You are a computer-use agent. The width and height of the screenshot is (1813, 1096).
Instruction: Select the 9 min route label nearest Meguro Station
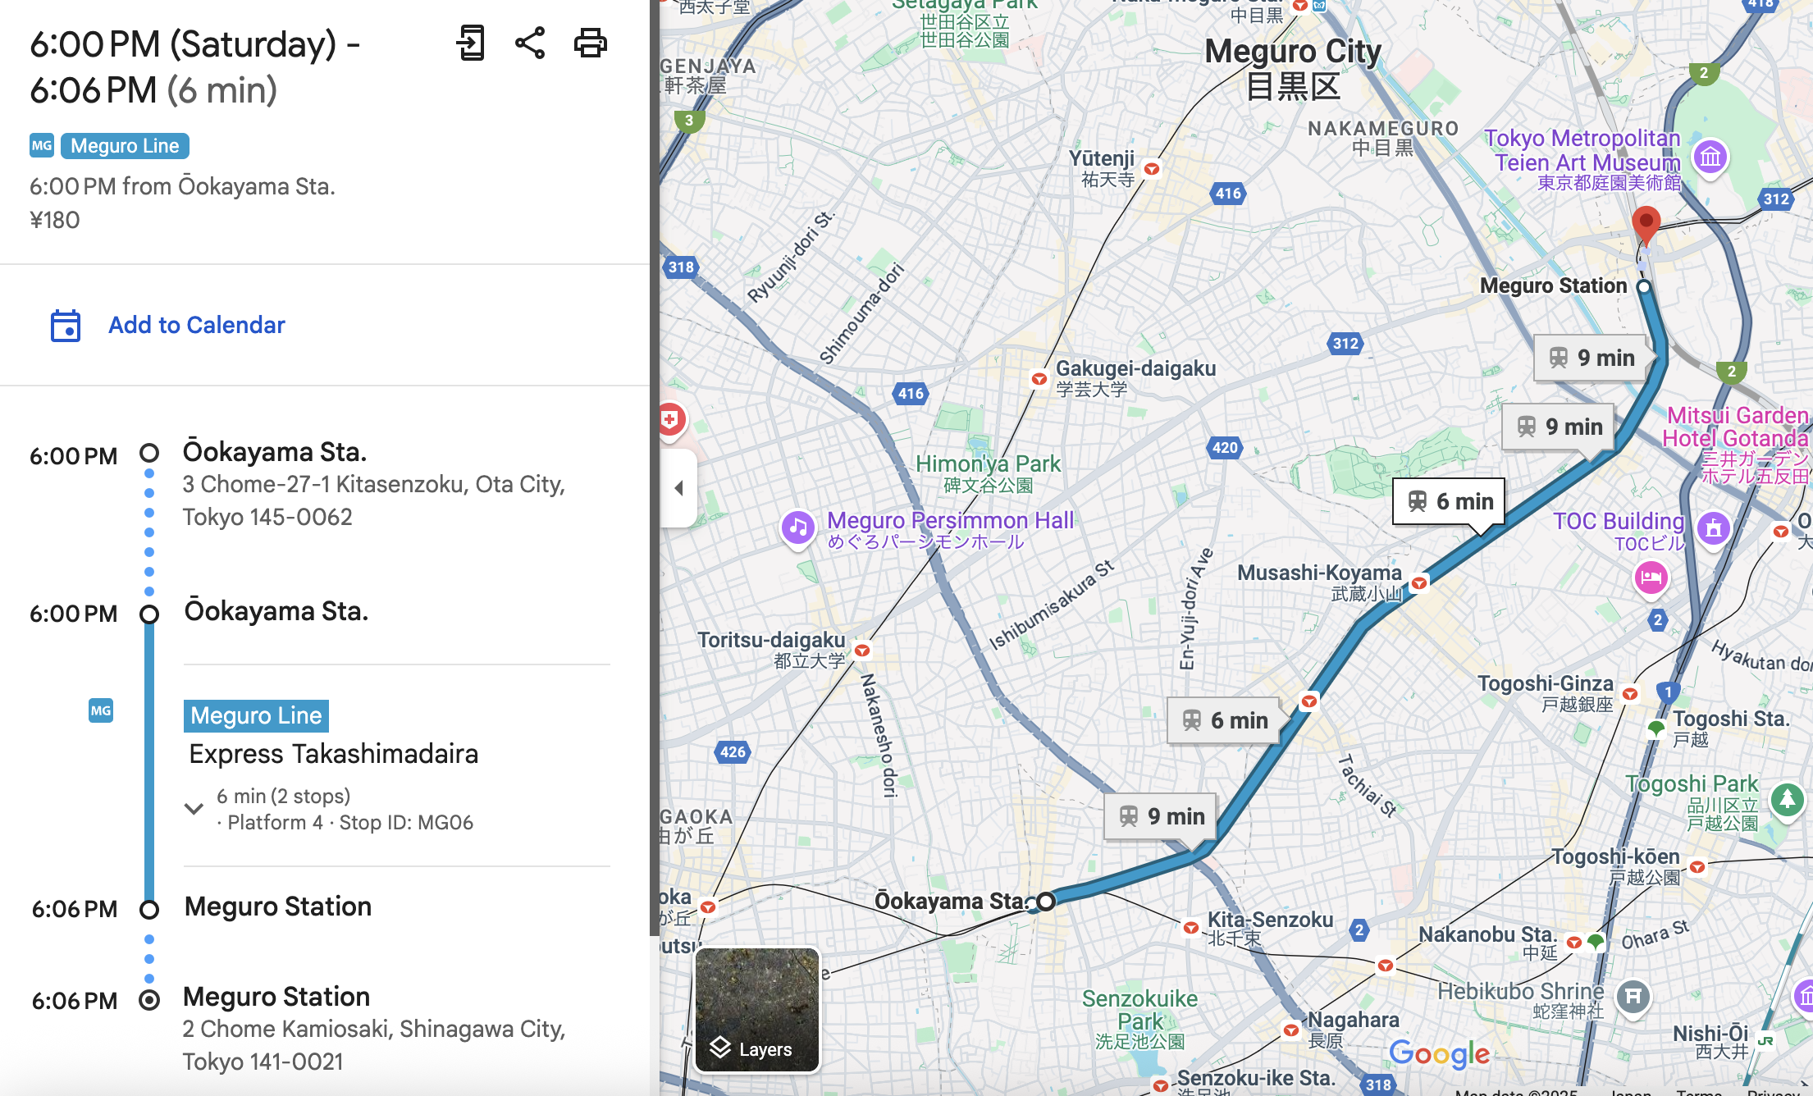pyautogui.click(x=1590, y=358)
